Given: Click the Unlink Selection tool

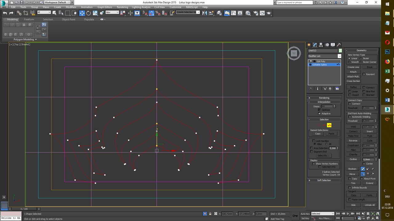Looking at the screenshot, I should 26,13.
